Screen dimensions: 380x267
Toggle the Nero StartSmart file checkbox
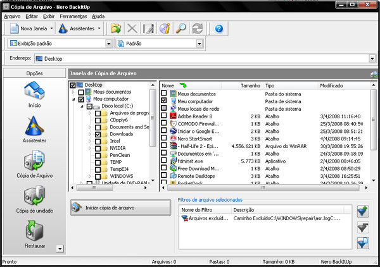[x=164, y=138]
